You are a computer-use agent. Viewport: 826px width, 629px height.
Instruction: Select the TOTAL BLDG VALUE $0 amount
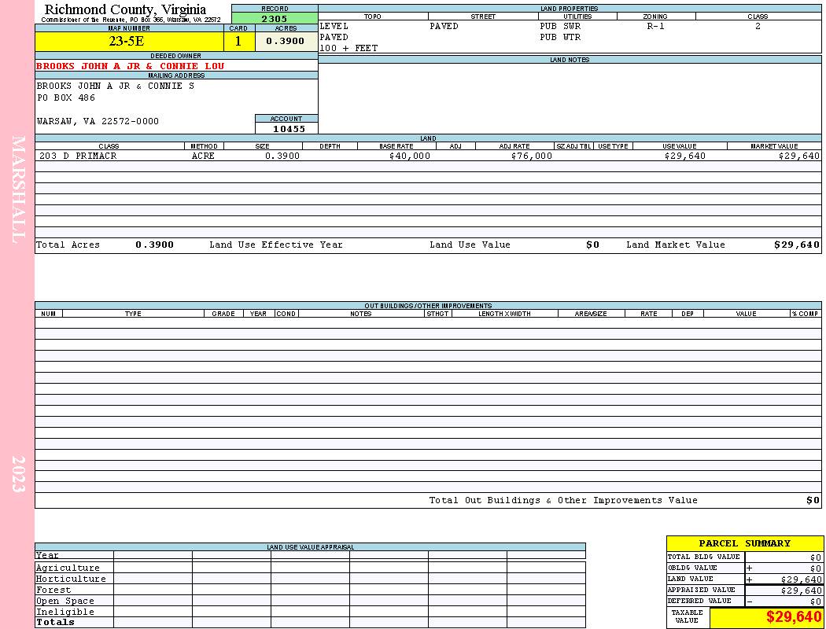(816, 557)
